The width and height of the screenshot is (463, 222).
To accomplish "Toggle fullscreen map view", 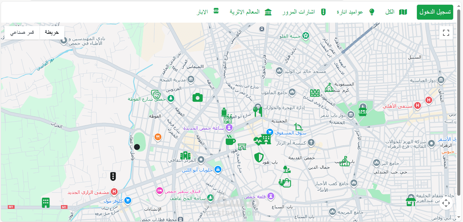I will coord(446,33).
